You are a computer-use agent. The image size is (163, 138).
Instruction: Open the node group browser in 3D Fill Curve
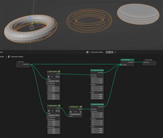tap(71, 112)
